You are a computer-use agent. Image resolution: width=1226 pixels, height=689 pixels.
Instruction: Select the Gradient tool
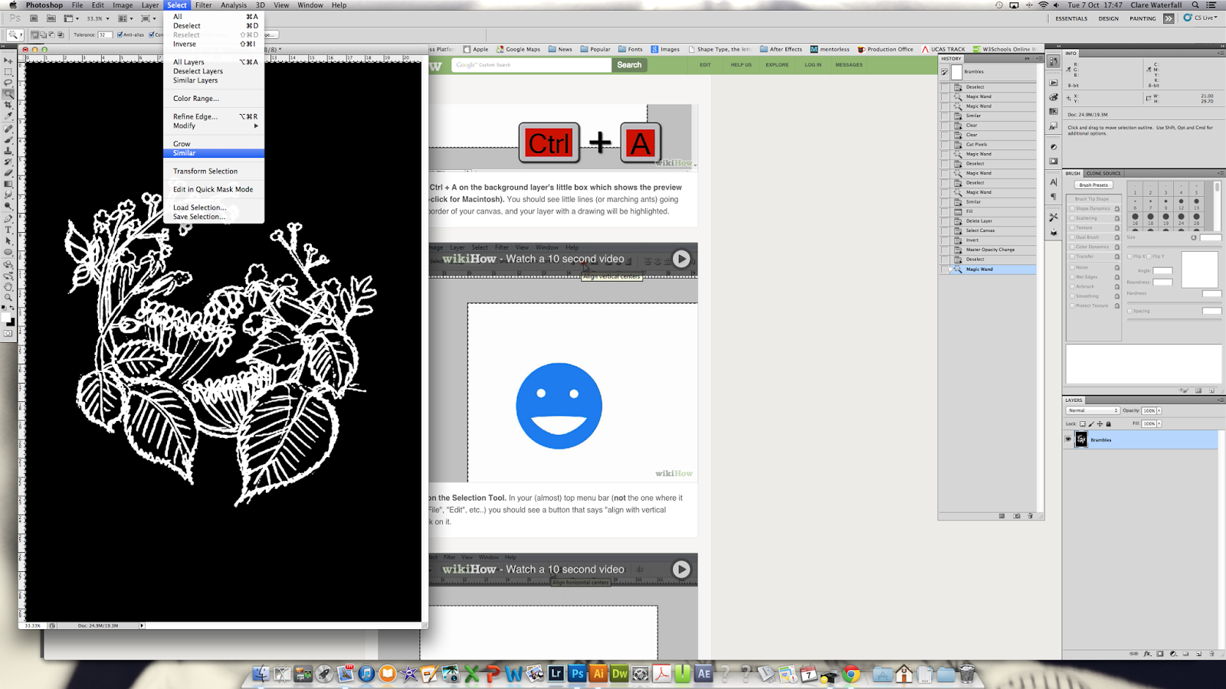[x=8, y=184]
